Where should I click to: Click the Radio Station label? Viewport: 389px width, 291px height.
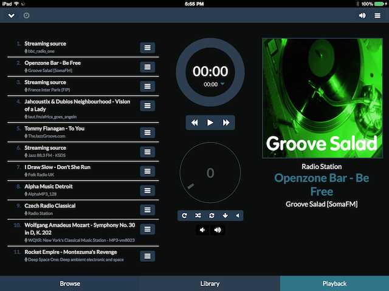click(x=322, y=167)
